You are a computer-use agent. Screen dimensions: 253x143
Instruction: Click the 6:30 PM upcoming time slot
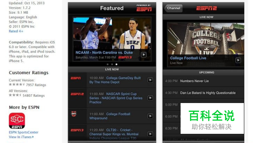(171, 128)
